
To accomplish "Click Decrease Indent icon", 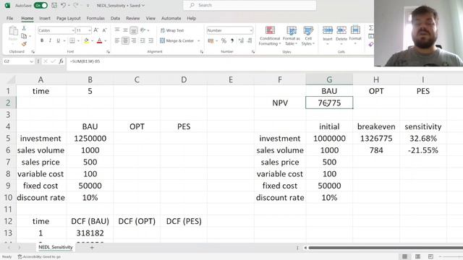I will coord(143,40).
